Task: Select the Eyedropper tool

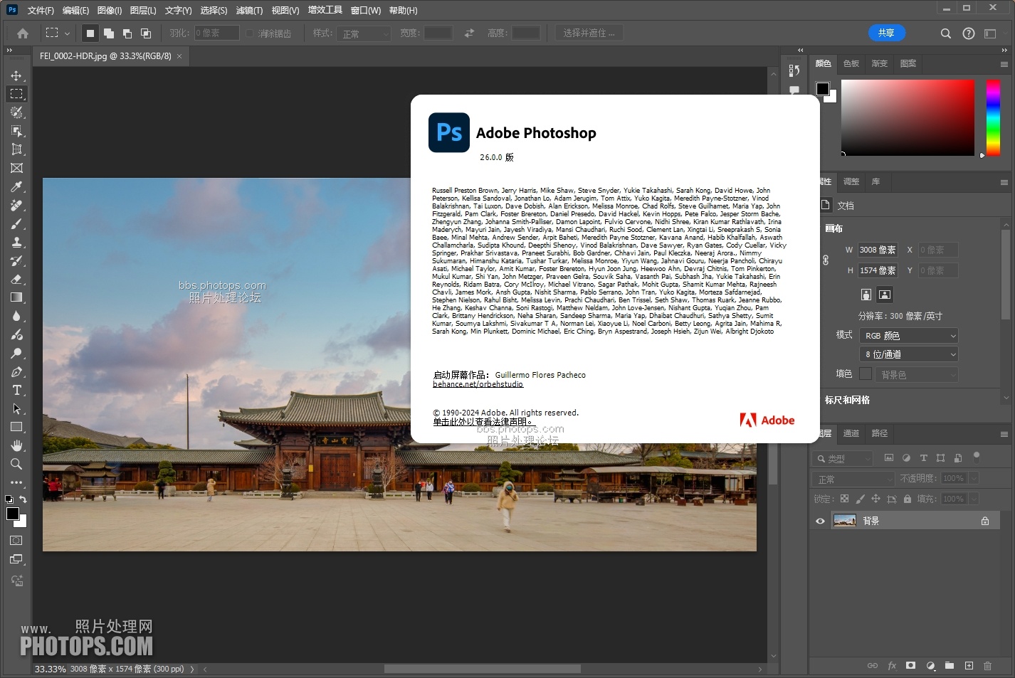Action: coord(16,186)
